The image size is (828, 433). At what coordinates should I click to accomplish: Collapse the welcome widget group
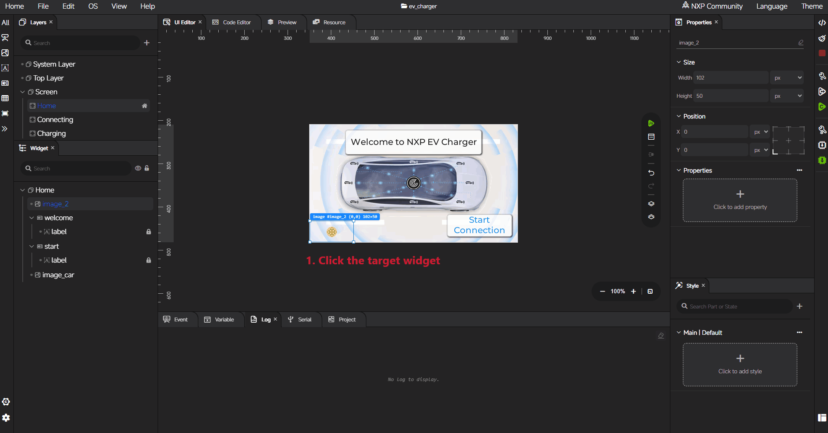point(32,218)
